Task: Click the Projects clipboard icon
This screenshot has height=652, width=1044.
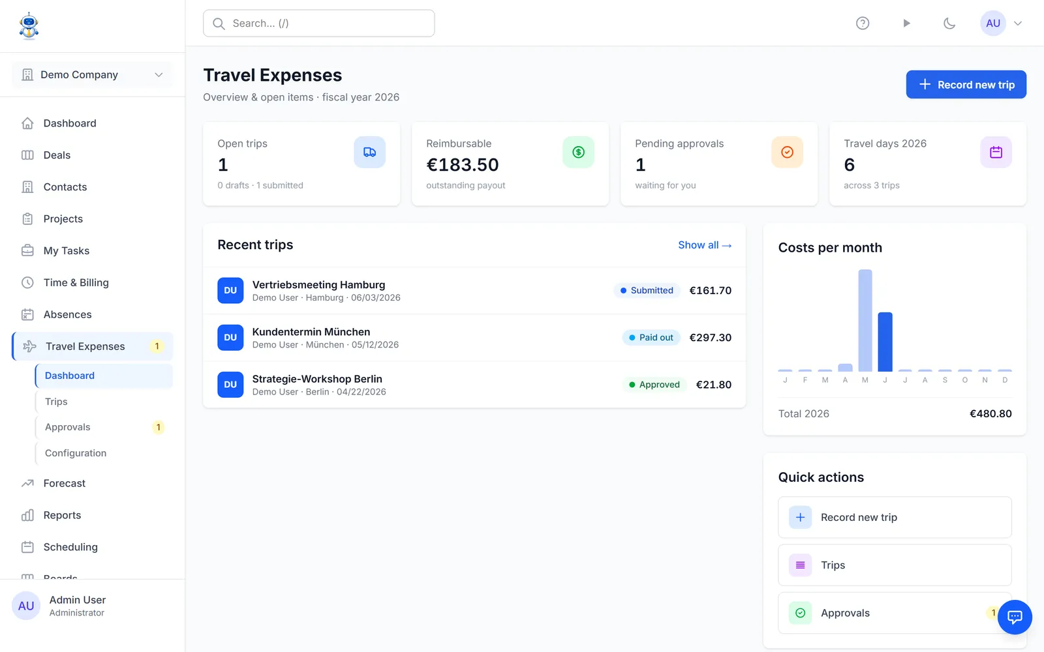Action: pos(27,219)
